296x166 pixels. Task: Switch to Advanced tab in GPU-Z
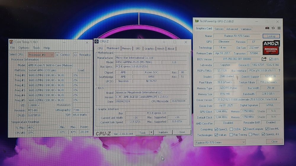click(232, 29)
